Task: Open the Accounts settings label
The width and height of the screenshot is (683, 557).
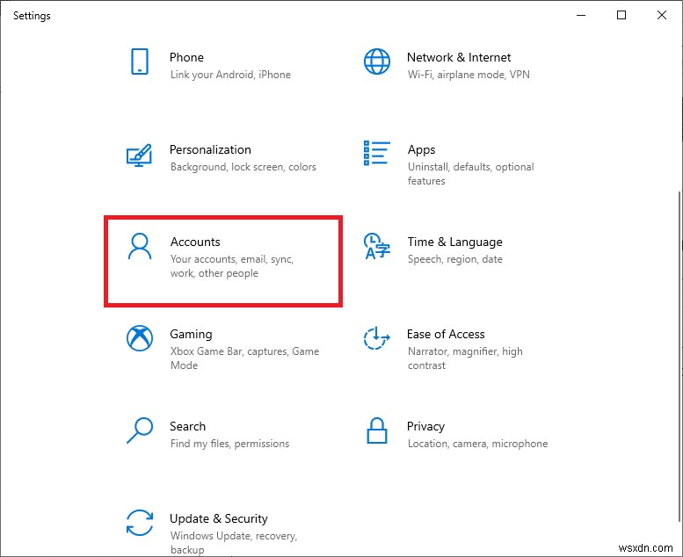Action: coord(195,242)
